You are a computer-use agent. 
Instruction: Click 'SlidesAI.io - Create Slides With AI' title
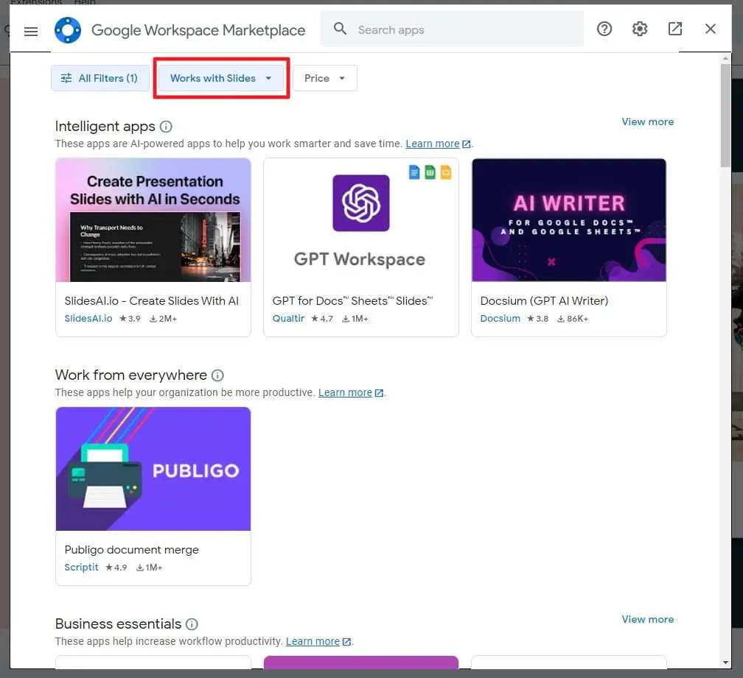pyautogui.click(x=152, y=301)
